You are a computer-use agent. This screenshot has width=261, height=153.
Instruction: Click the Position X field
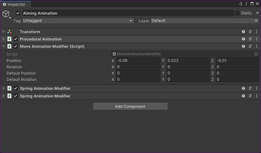pos(138,61)
